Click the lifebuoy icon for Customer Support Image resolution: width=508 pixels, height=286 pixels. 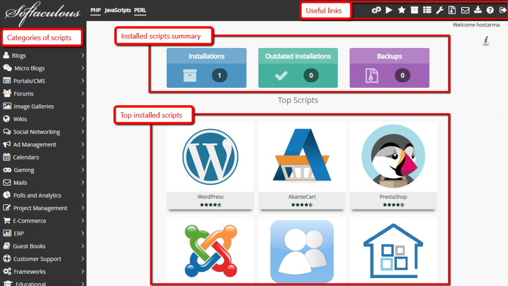point(7,259)
